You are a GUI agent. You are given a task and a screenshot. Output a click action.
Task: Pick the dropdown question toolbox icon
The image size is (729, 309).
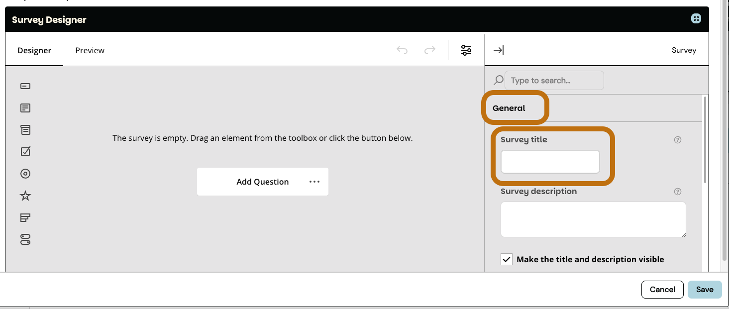(x=25, y=130)
